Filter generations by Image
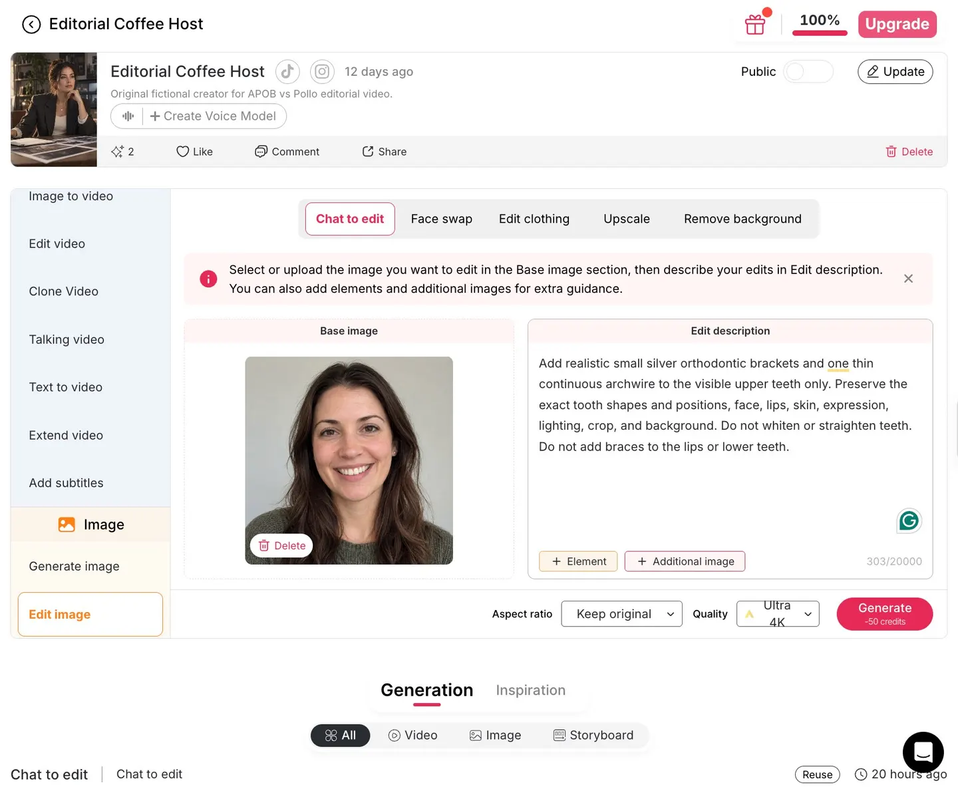Screen dimensions: 958x787 pos(496,735)
